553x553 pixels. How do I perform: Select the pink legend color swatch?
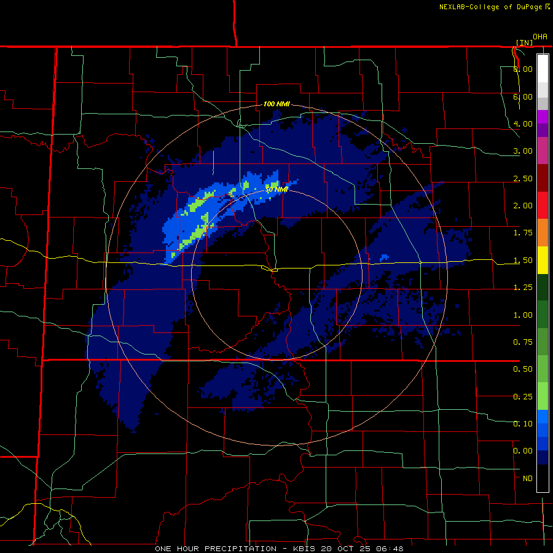pos(543,151)
